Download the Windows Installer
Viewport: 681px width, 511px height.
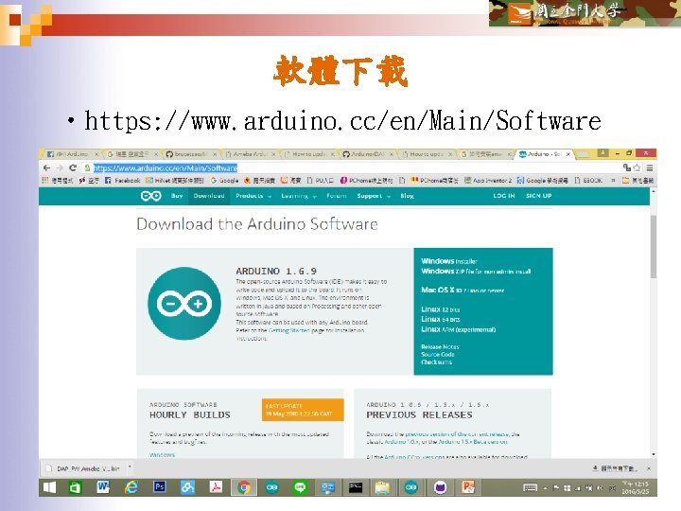(x=449, y=261)
